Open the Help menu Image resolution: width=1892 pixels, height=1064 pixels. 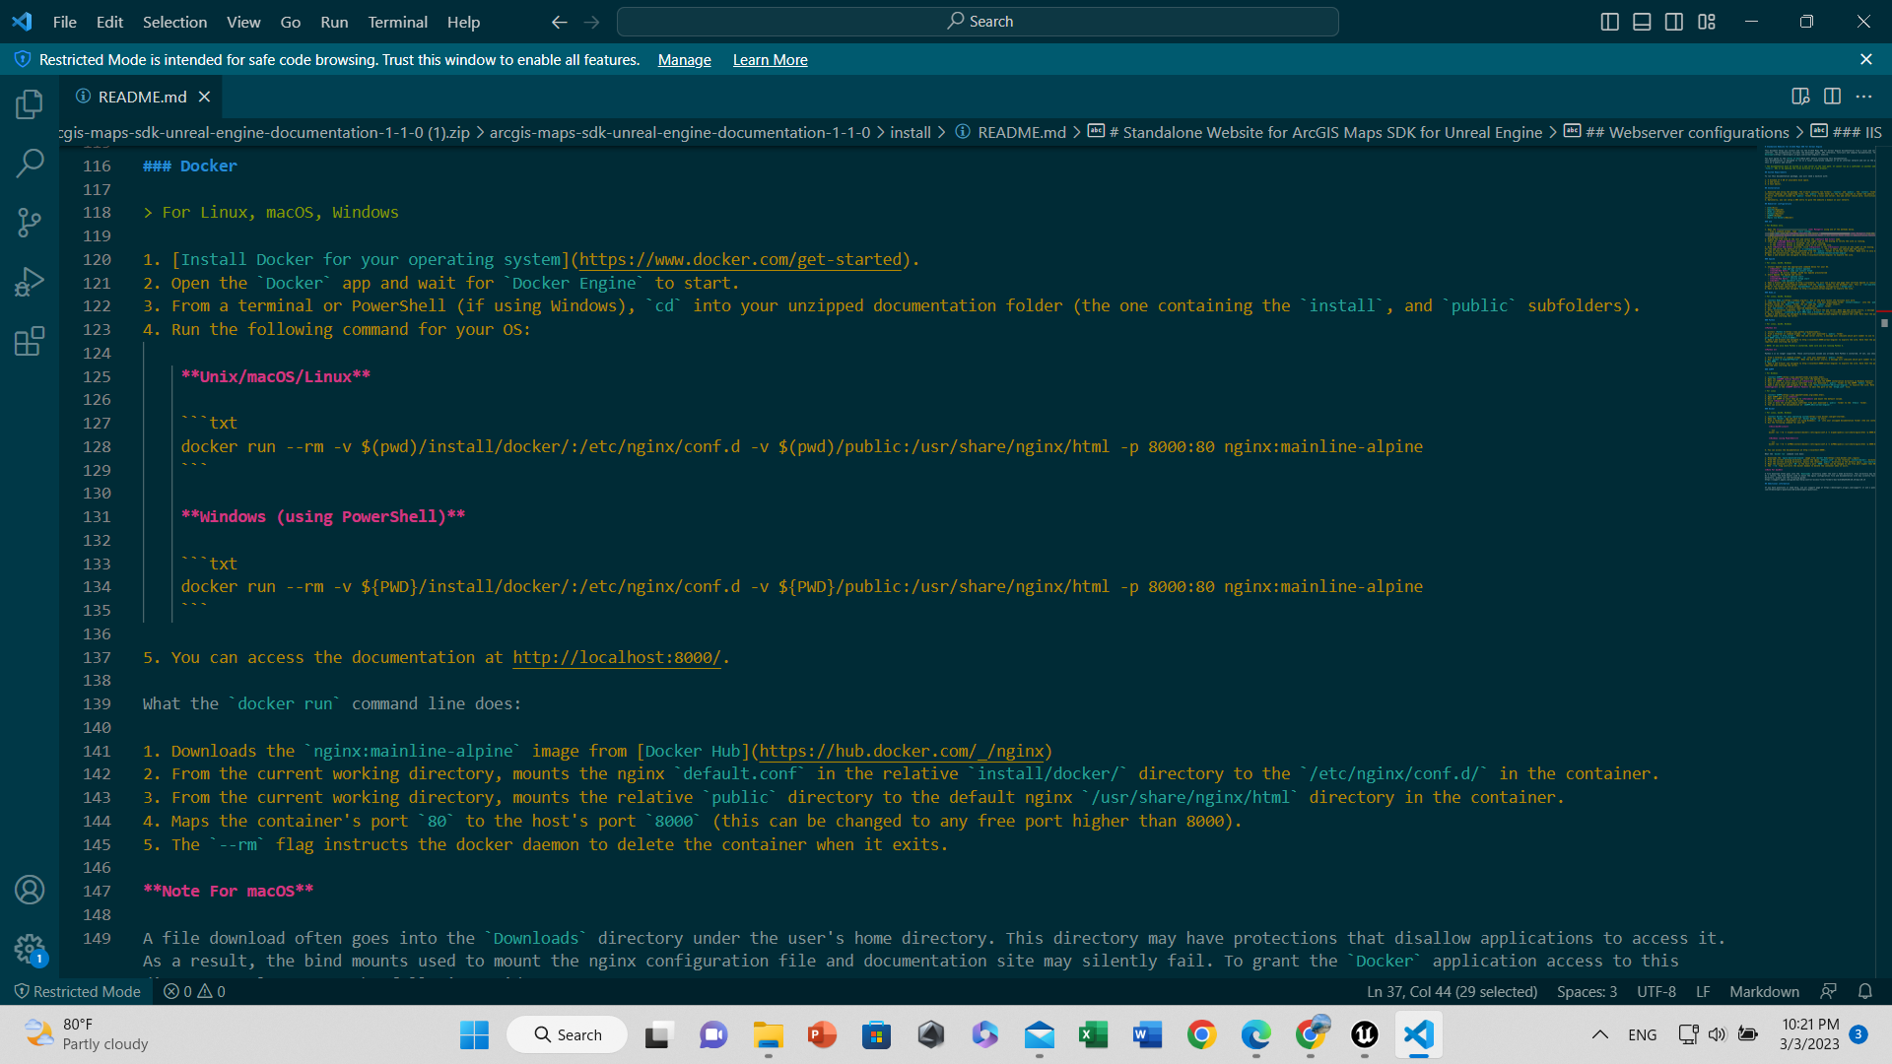pos(463,22)
